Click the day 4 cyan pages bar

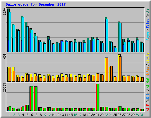click(23, 35)
